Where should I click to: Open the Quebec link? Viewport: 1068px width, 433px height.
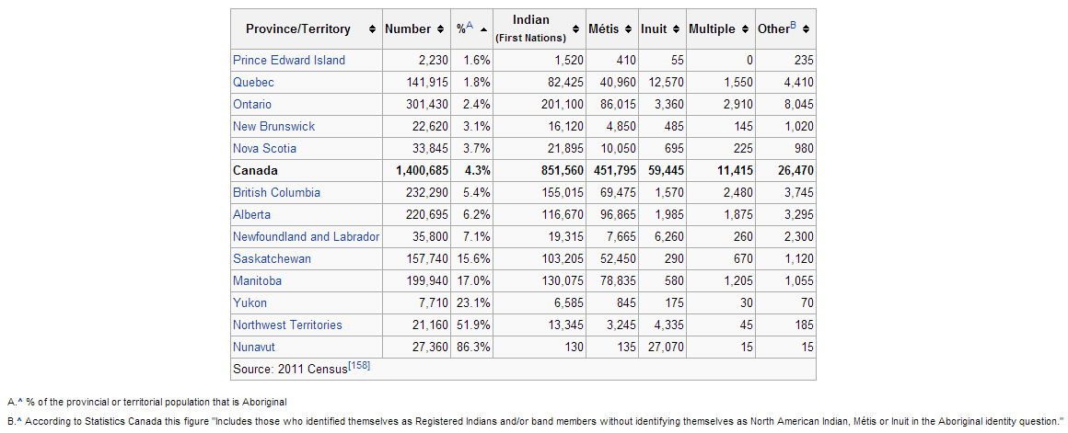click(253, 83)
